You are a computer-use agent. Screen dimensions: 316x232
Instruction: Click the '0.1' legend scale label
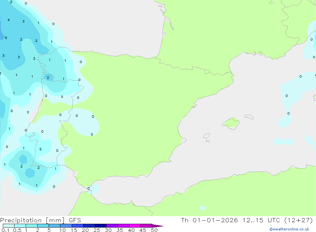[5, 230]
